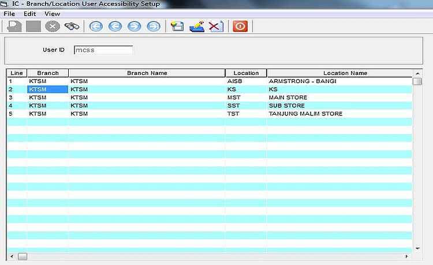
Task: Open the File menu
Action: pos(9,13)
